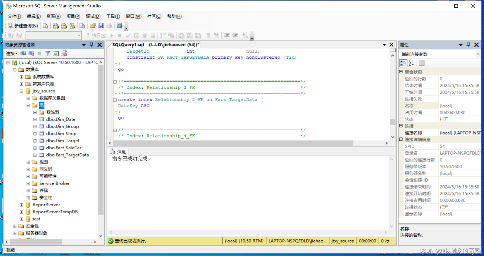Image resolution: width=484 pixels, height=256 pixels.
Task: Click the Alphabetical sort icon in 属性
Action: 411,63
